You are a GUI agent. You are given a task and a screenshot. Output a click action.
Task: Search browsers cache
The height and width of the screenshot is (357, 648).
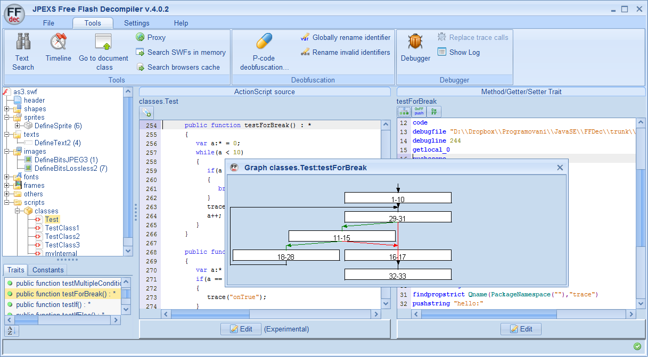(x=178, y=67)
